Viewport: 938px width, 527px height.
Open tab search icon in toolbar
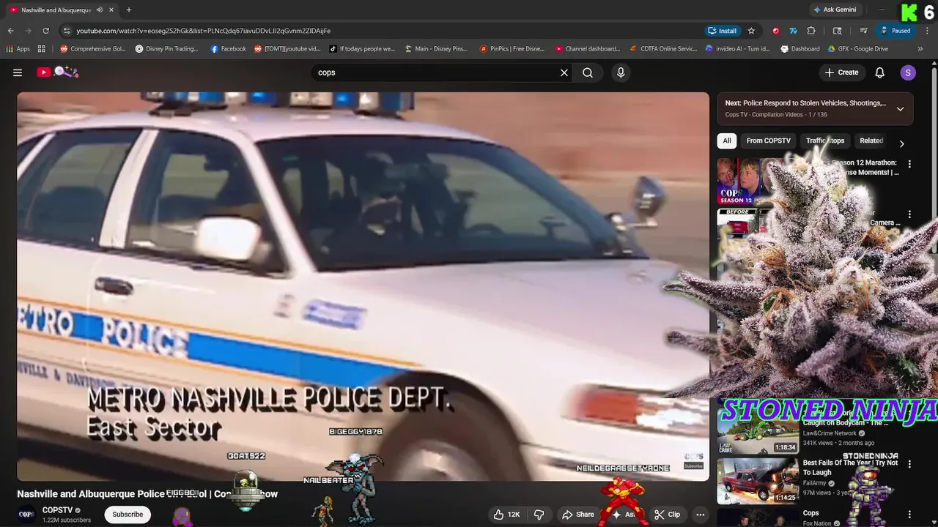838,31
